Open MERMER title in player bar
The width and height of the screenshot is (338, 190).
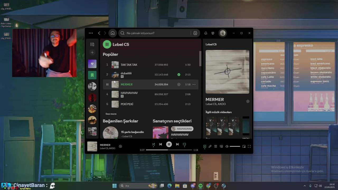(x=105, y=145)
